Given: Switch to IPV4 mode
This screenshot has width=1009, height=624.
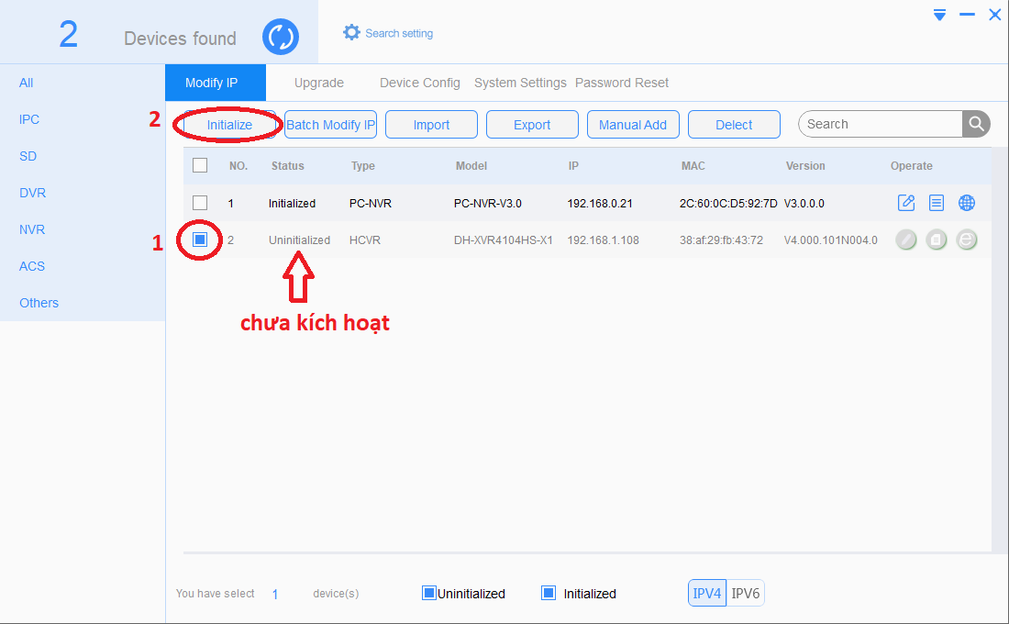Looking at the screenshot, I should 707,593.
